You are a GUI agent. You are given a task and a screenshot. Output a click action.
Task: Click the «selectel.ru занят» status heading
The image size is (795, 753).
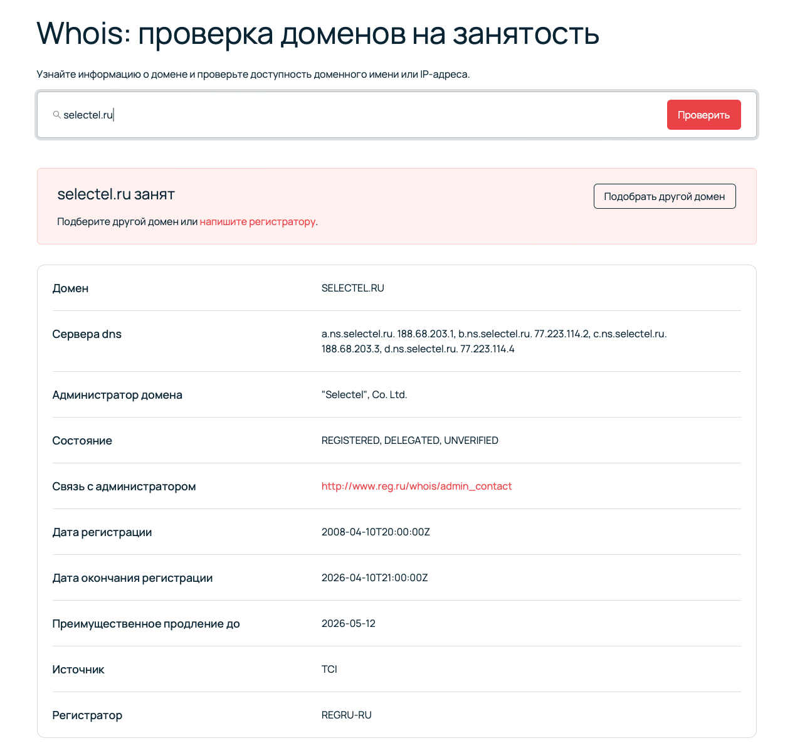coord(116,194)
